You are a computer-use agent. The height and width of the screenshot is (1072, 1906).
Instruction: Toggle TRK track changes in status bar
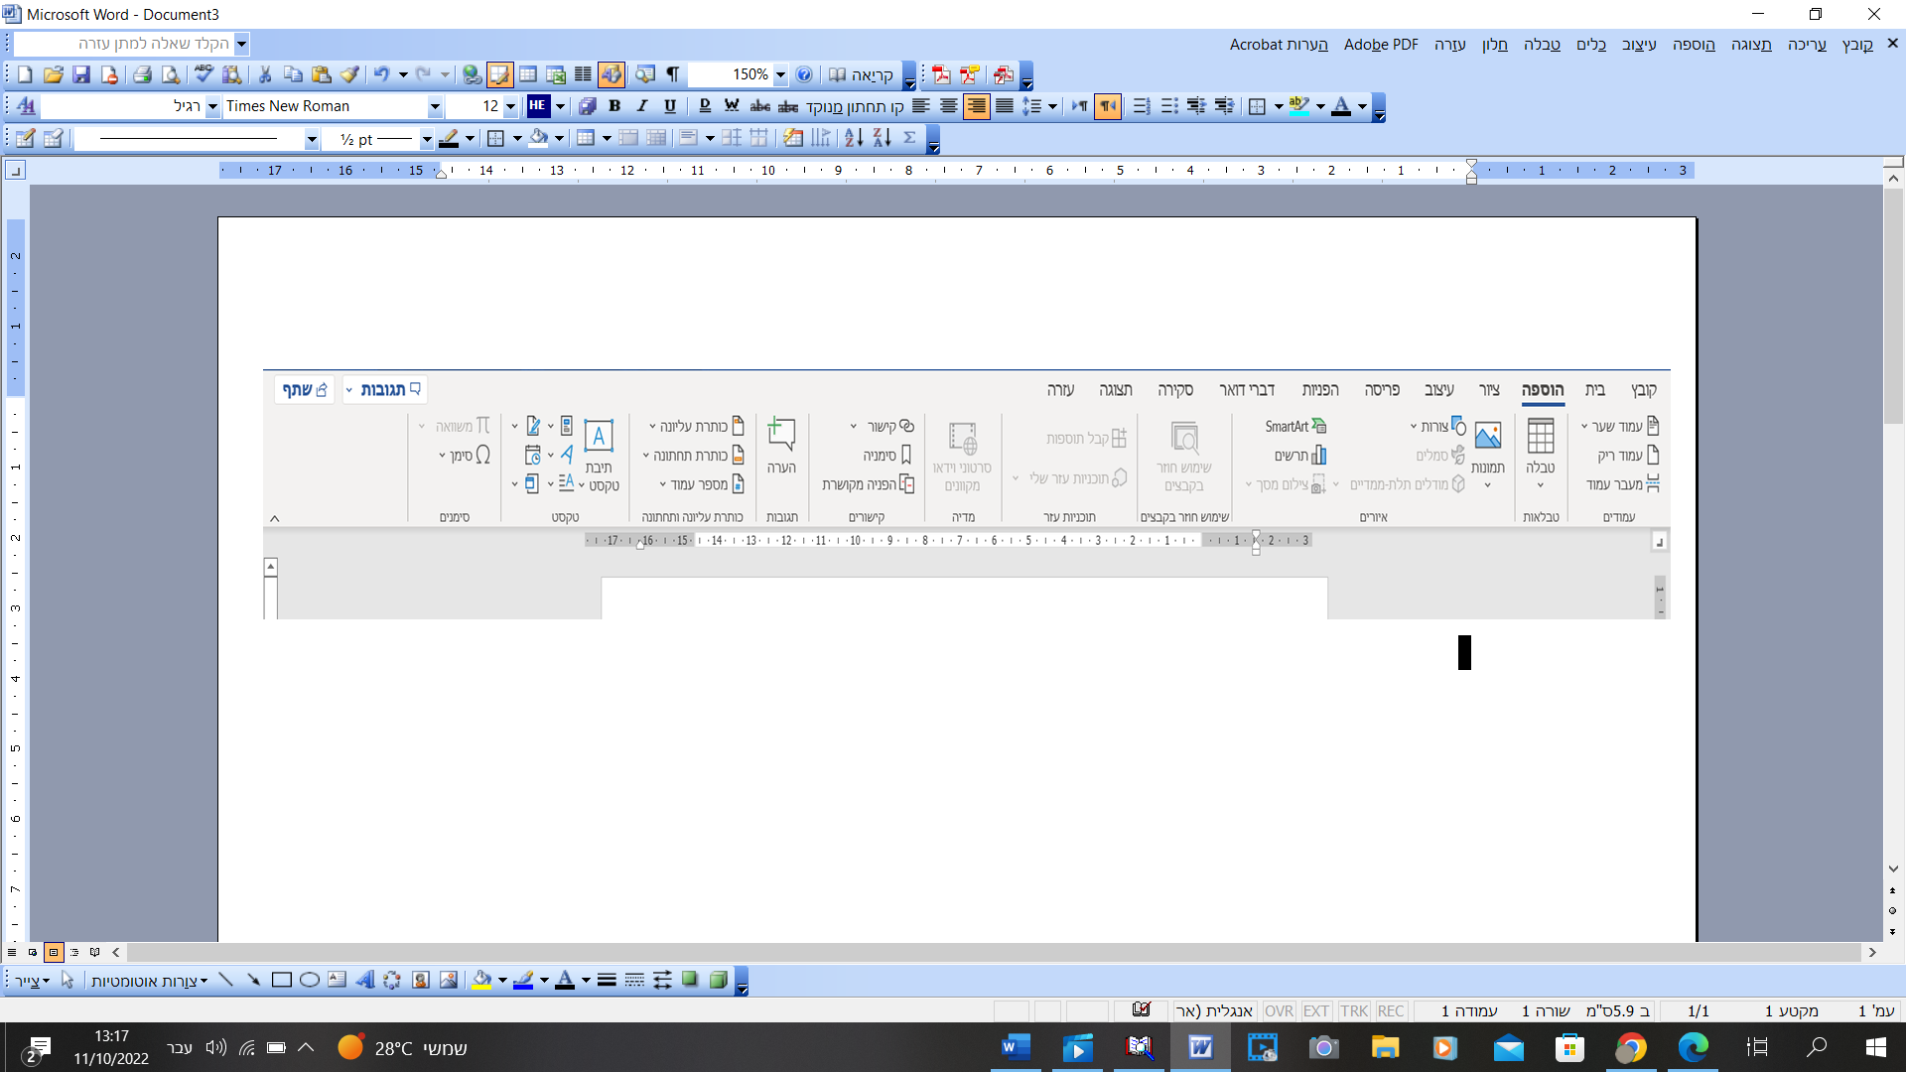tap(1354, 1010)
